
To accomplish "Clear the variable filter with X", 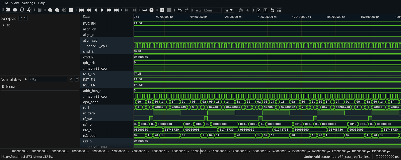I will (71, 79).
